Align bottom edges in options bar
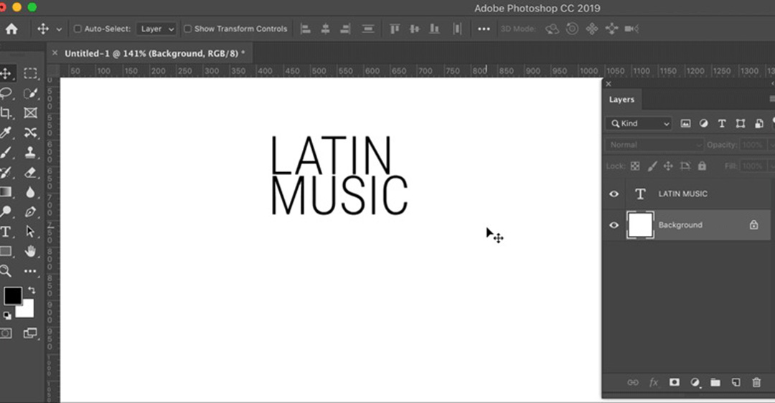Image resolution: width=775 pixels, height=403 pixels. point(434,29)
